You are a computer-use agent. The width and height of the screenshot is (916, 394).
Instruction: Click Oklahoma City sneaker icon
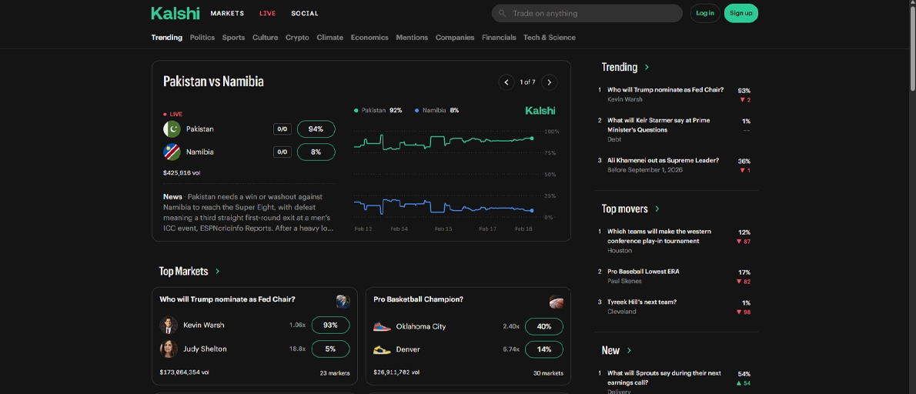pyautogui.click(x=382, y=326)
